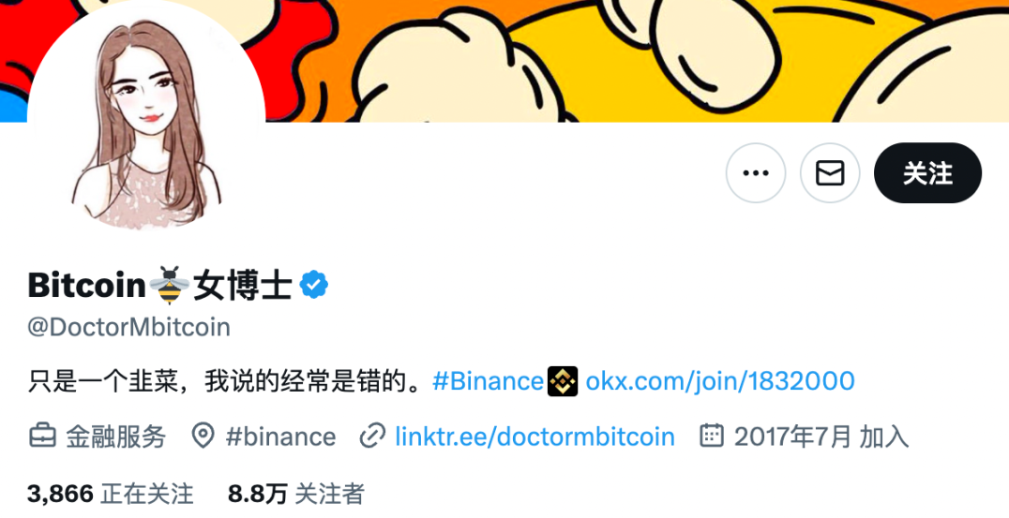Open the okx.com/join/1832000 link

pyautogui.click(x=720, y=381)
